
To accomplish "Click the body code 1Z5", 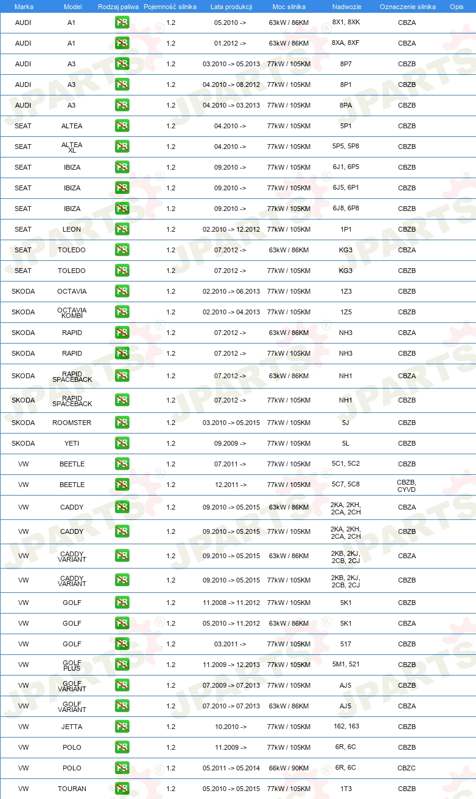I will (346, 312).
